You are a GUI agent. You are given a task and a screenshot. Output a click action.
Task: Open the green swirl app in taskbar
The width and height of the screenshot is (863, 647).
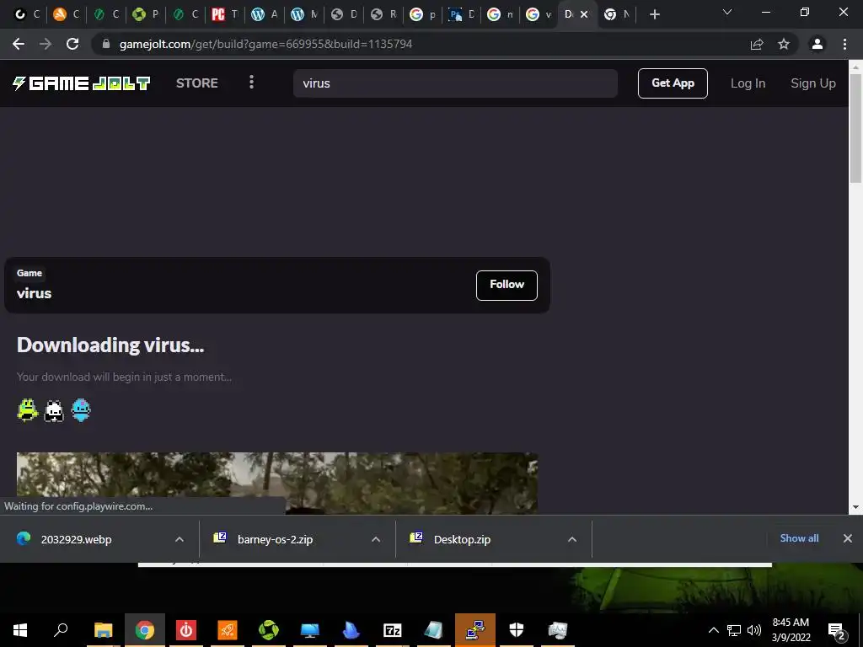[x=269, y=630]
